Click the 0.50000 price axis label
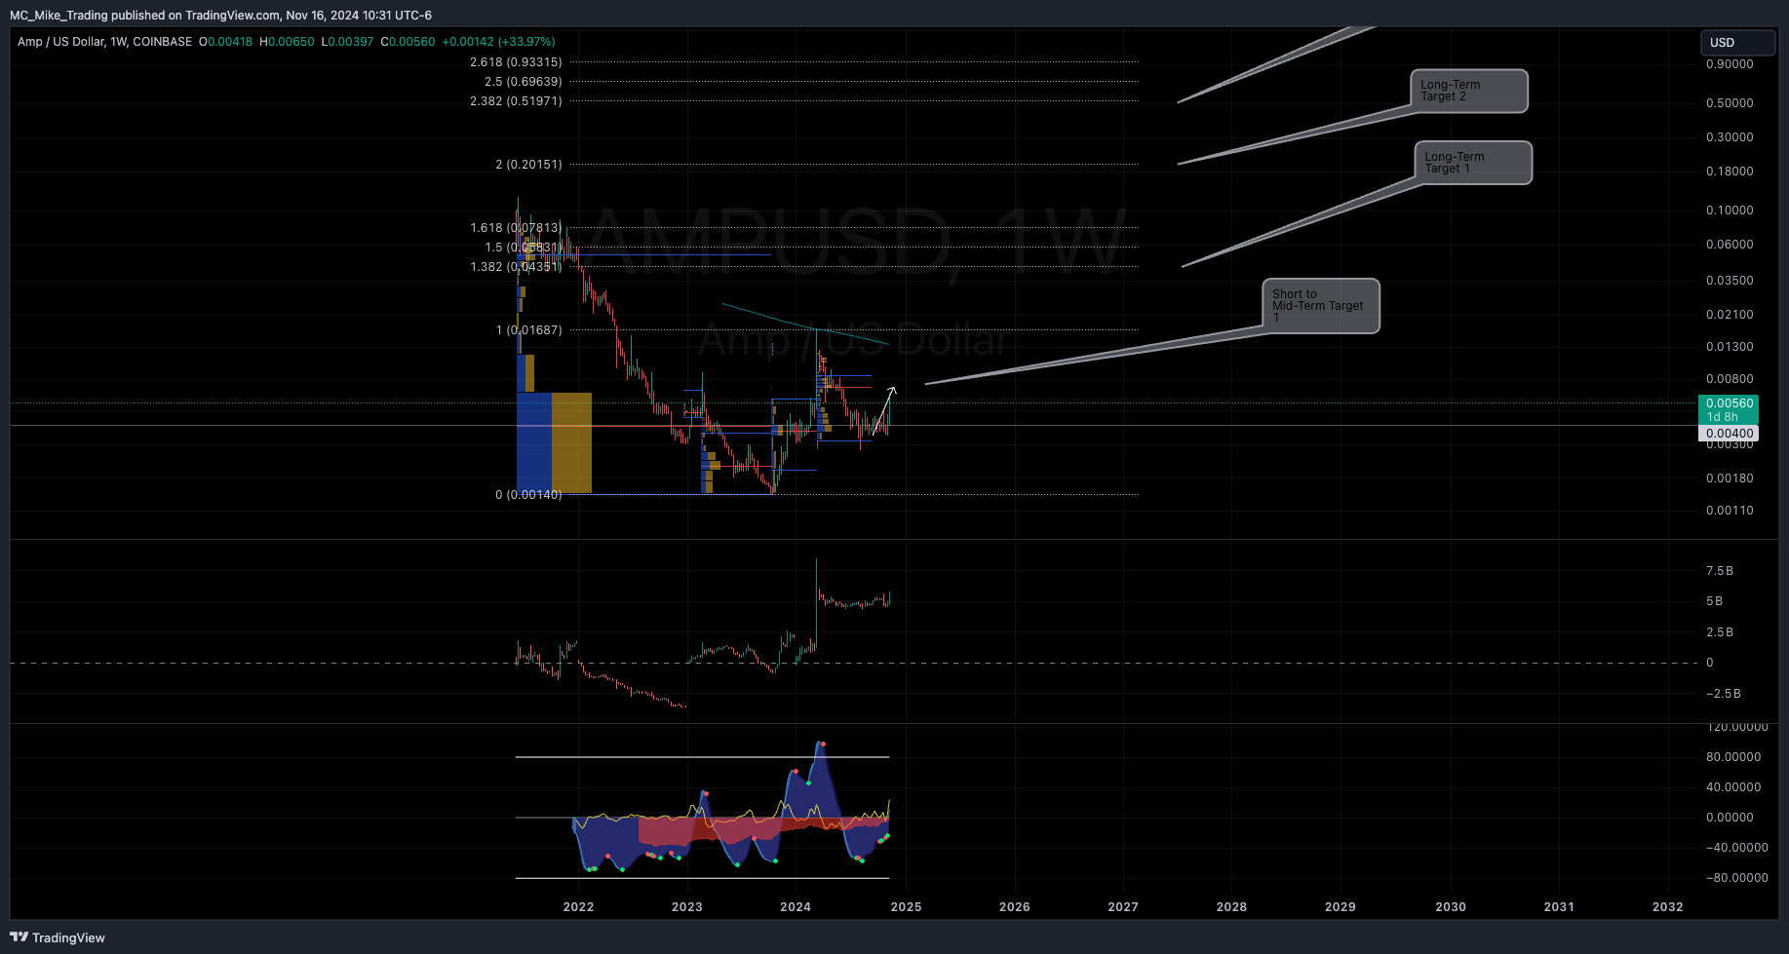This screenshot has height=954, width=1789. [1730, 103]
